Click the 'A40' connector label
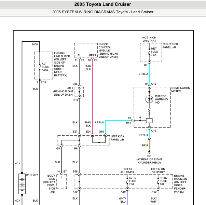The height and width of the screenshot is (205, 206). tap(75, 192)
